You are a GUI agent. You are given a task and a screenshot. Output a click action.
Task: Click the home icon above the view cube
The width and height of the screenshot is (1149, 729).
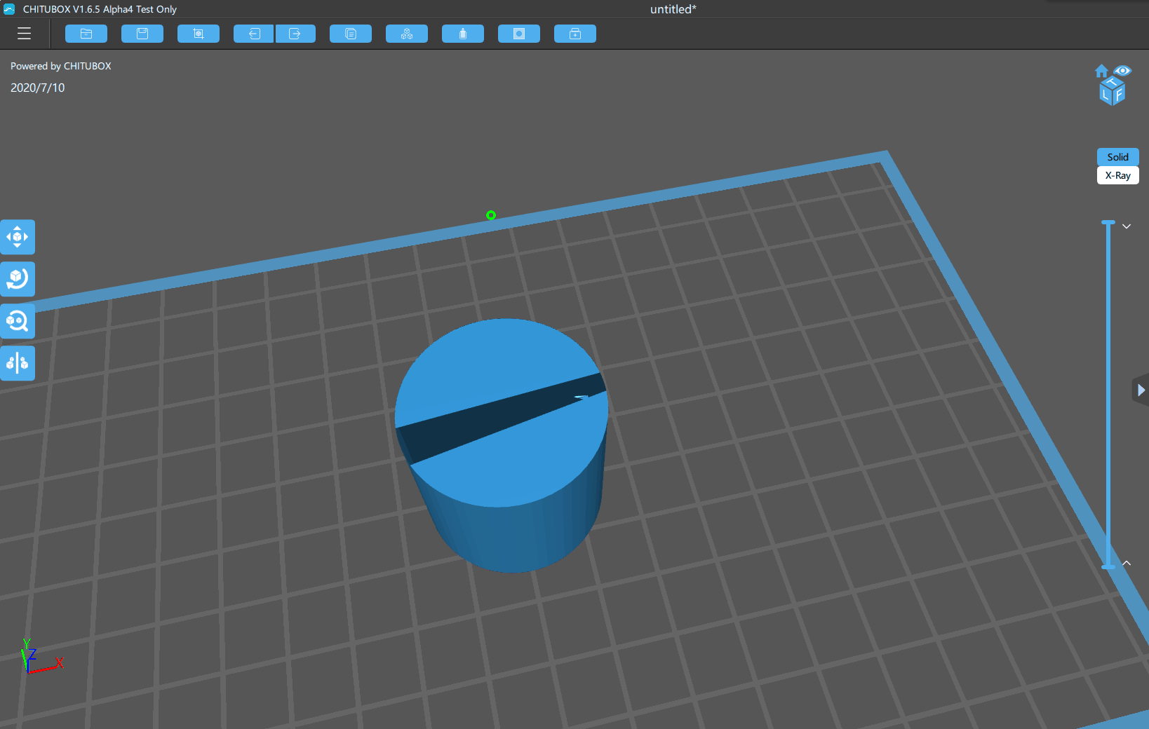point(1101,70)
